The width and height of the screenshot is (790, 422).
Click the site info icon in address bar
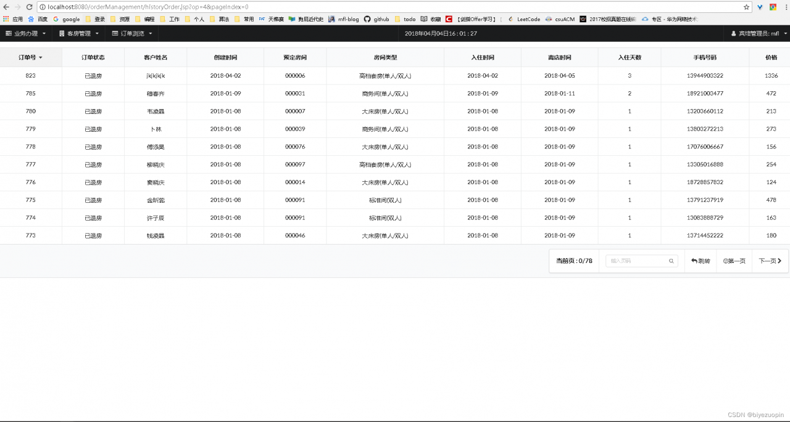43,7
